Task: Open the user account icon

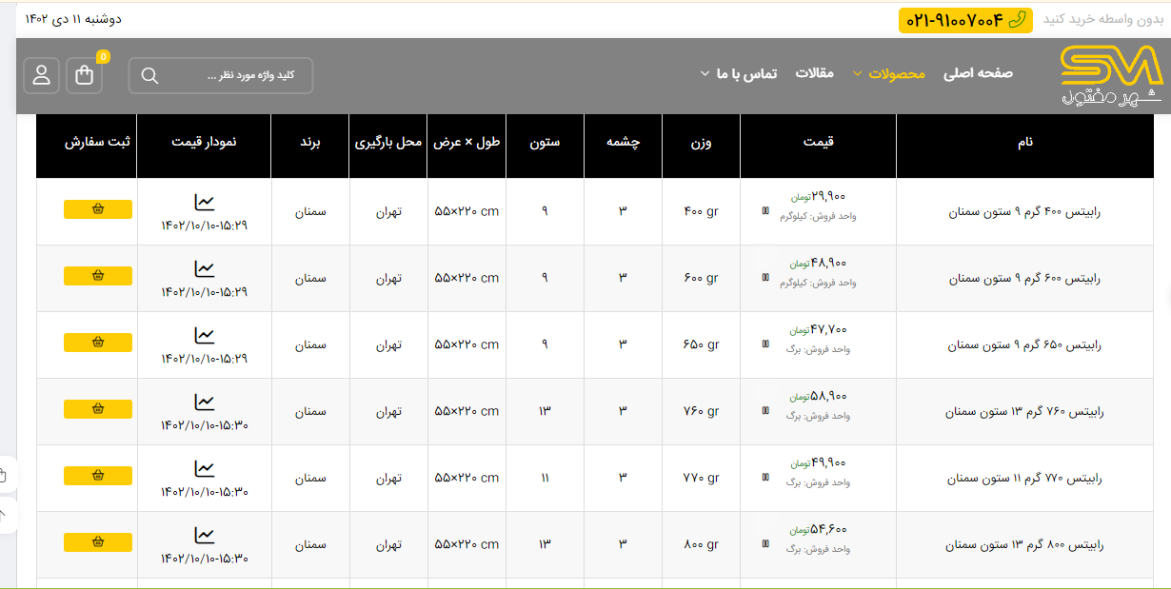Action: pyautogui.click(x=41, y=76)
